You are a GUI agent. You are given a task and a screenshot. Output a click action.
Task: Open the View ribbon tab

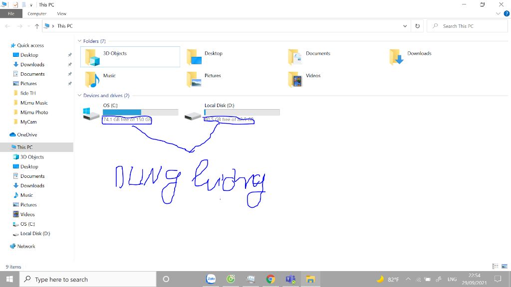pos(61,13)
